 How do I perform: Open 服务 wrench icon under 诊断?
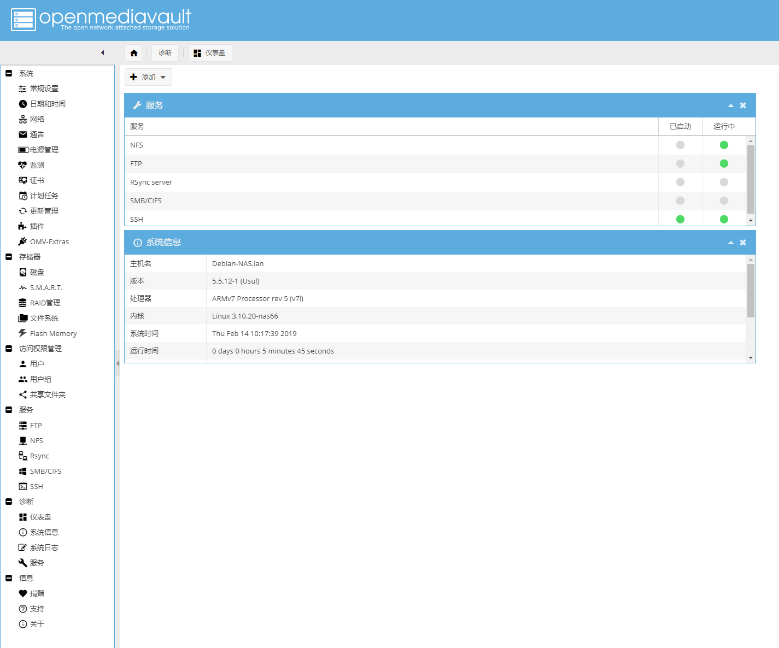(x=23, y=563)
